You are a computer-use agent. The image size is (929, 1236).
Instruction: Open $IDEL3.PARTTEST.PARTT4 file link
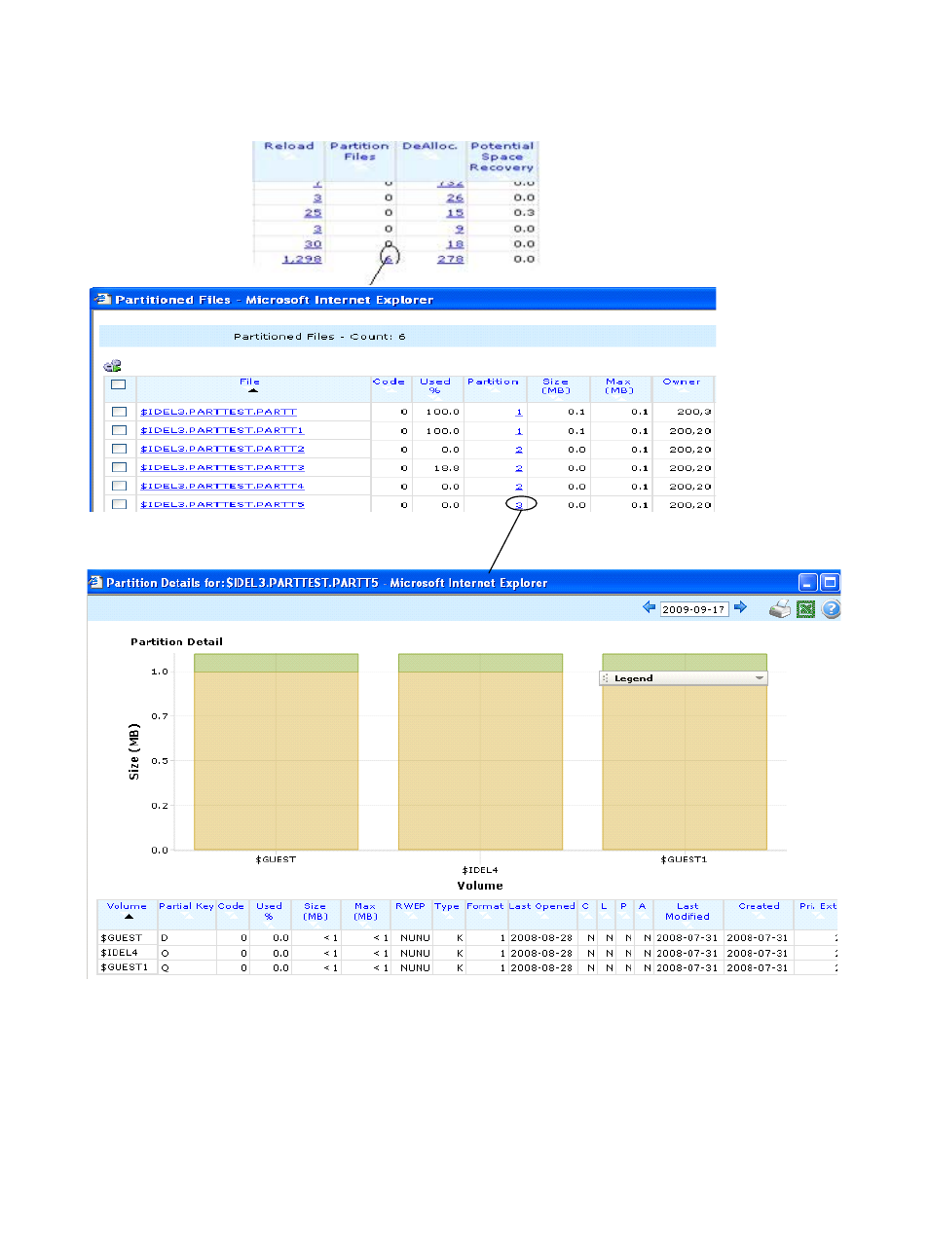pos(222,486)
